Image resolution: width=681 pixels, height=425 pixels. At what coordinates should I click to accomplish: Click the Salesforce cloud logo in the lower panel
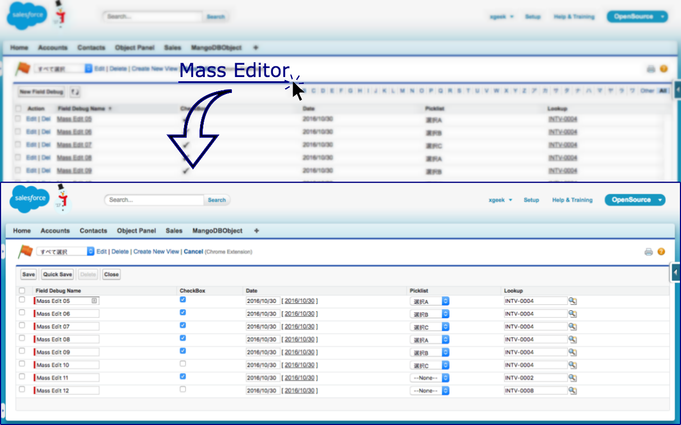click(x=30, y=199)
